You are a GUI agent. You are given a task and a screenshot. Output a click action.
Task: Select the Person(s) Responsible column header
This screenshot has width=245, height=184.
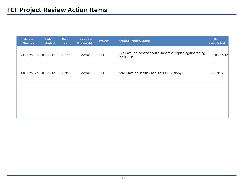(85, 41)
